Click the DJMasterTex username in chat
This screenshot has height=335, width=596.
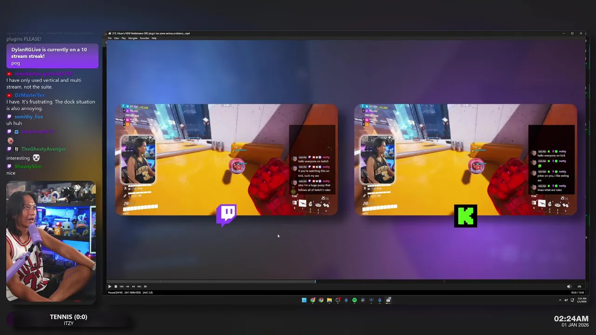[30, 95]
